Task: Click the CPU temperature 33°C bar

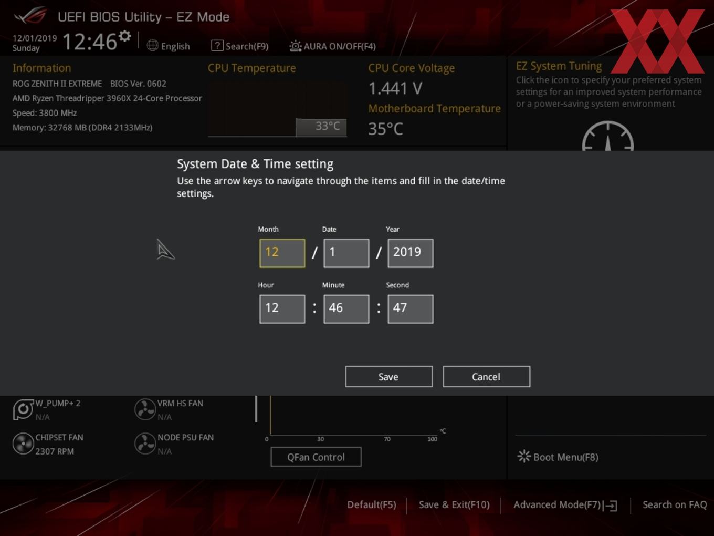Action: pos(321,127)
